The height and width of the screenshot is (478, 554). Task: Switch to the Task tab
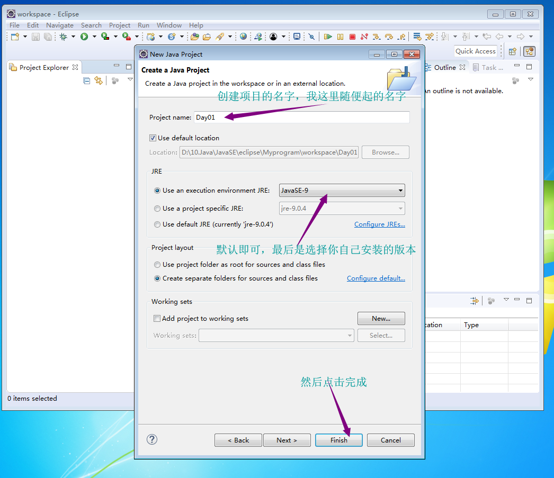488,67
